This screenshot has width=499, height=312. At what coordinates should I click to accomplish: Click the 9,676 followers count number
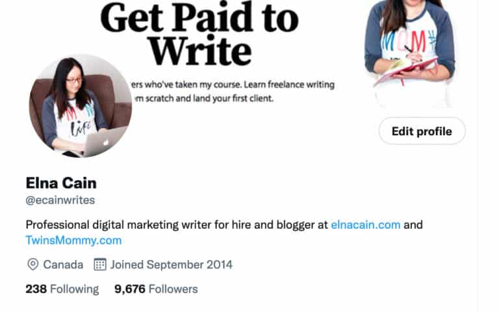[x=130, y=289]
